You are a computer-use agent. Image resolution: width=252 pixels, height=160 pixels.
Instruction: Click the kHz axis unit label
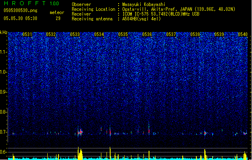4,32
